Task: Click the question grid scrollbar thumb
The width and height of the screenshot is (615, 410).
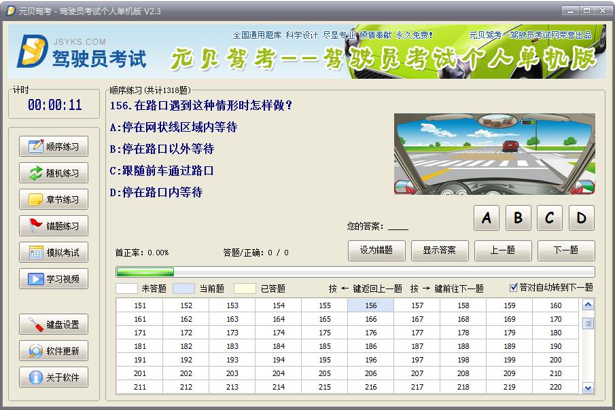Action: point(588,323)
